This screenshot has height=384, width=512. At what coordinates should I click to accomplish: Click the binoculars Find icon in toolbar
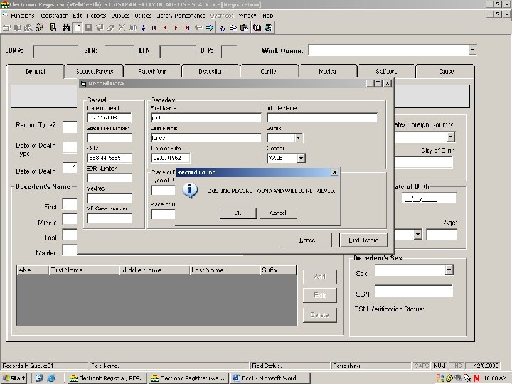point(66,28)
